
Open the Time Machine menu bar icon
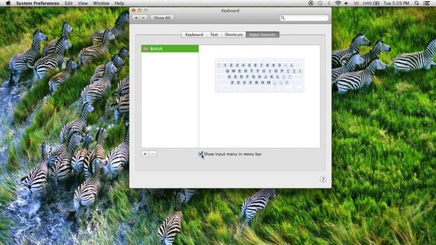(x=320, y=3)
